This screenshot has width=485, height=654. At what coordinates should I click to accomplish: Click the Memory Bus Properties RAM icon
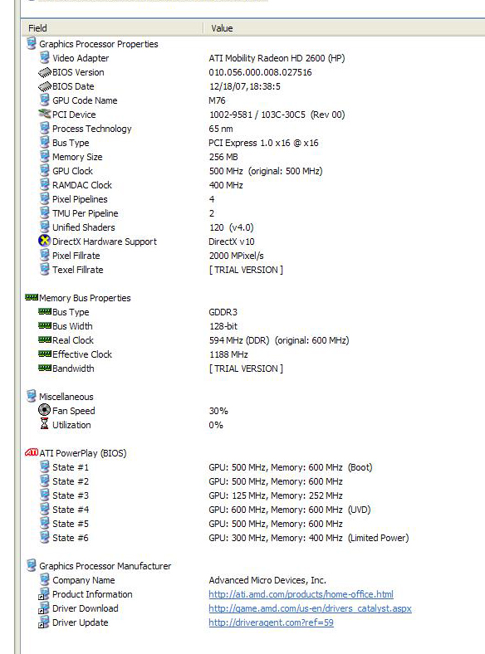point(32,297)
